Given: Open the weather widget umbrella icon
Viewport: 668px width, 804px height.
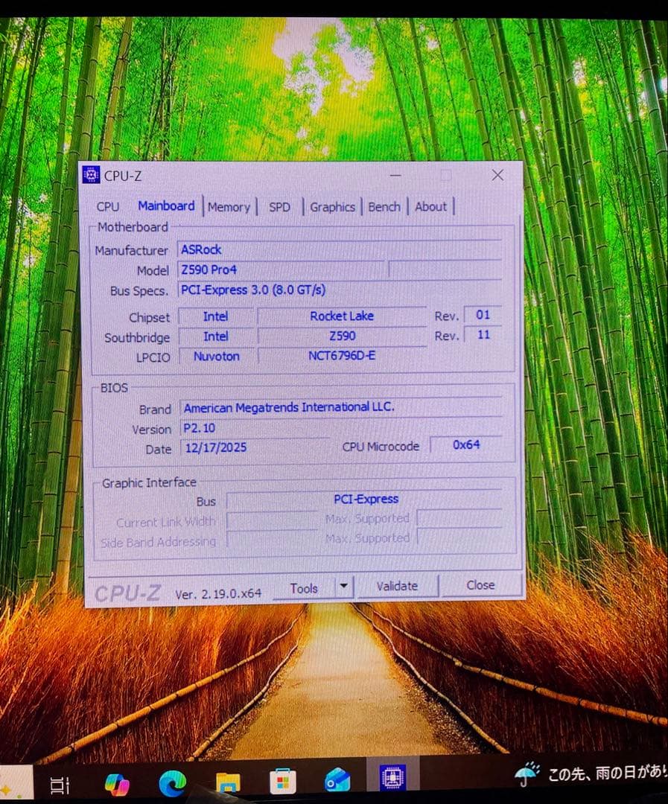Looking at the screenshot, I should [527, 773].
